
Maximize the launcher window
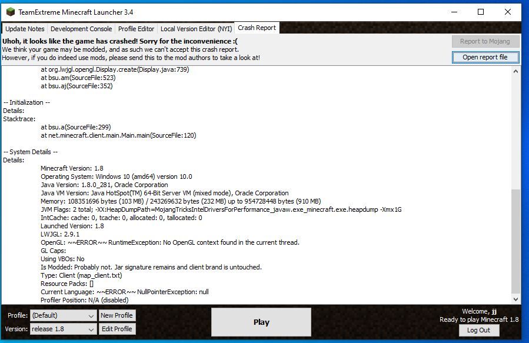click(481, 12)
